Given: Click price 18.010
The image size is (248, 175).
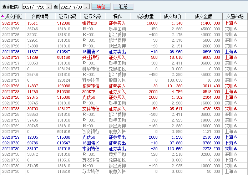Looking at the screenshot, I should click(176, 57).
